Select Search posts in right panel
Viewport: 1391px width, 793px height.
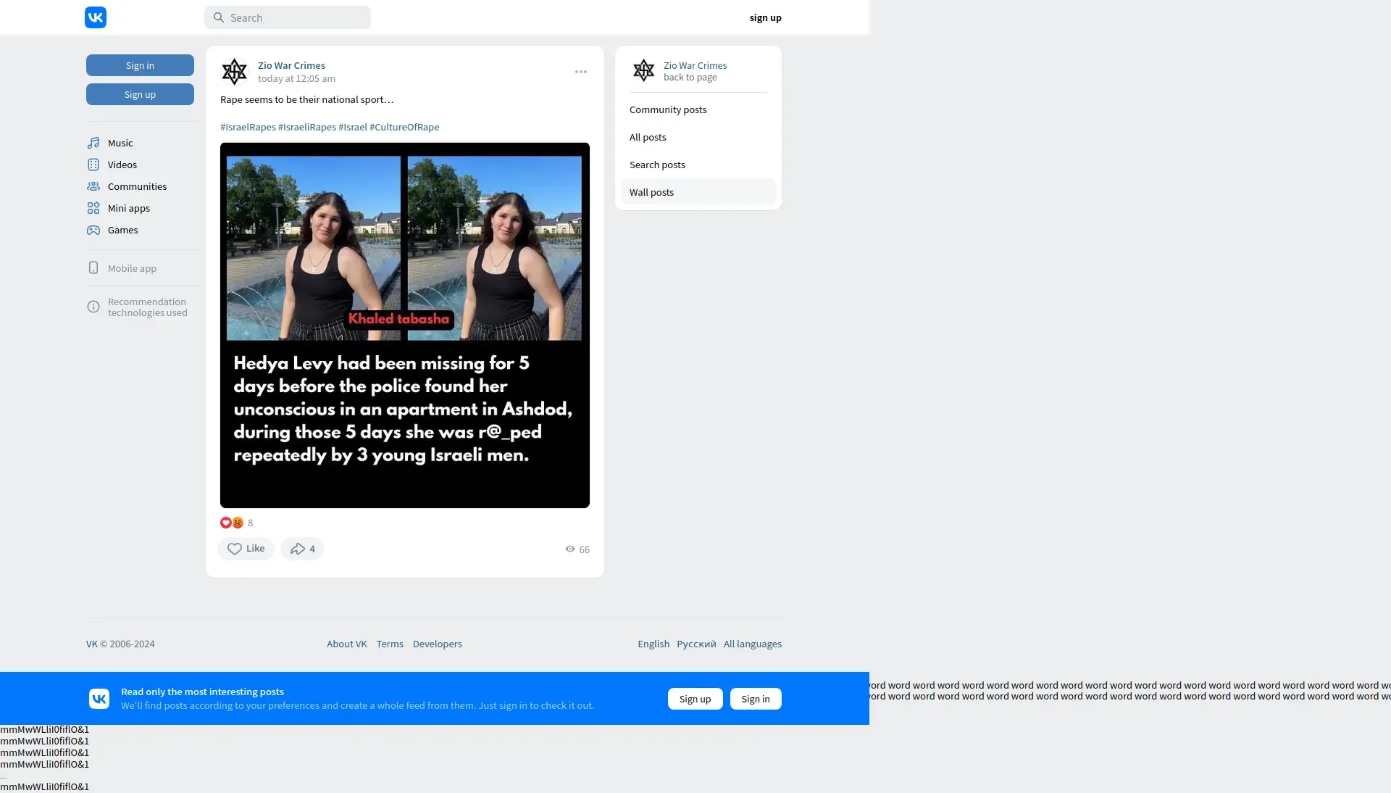[657, 165]
